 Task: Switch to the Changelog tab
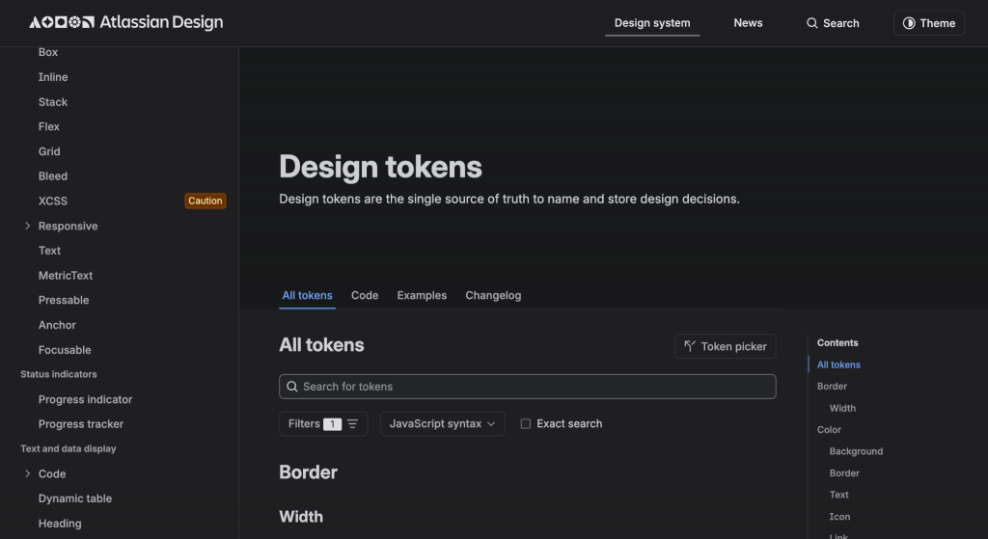[x=493, y=295]
